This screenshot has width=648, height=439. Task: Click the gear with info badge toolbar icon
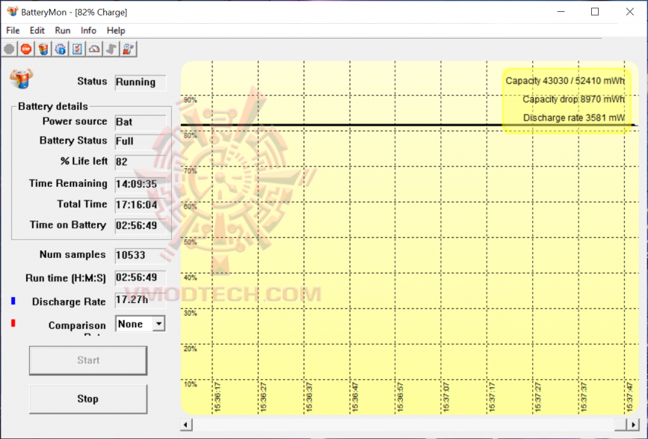tap(61, 49)
